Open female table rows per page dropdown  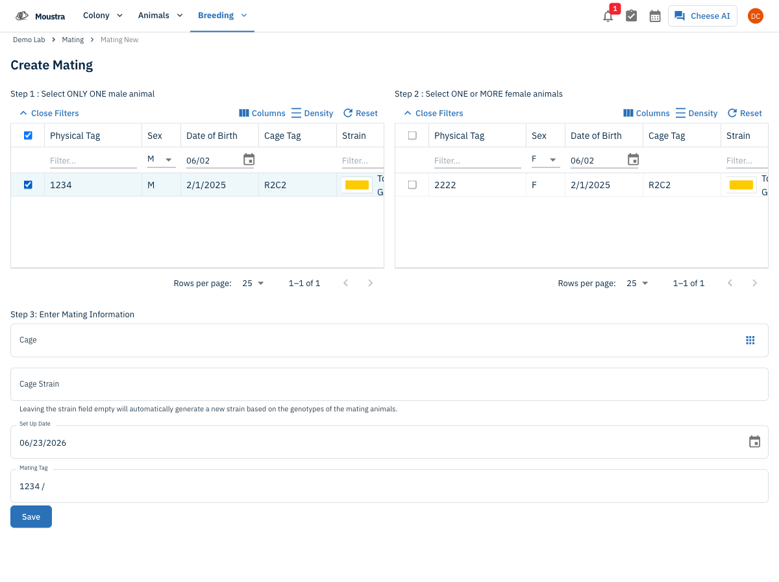tap(637, 283)
